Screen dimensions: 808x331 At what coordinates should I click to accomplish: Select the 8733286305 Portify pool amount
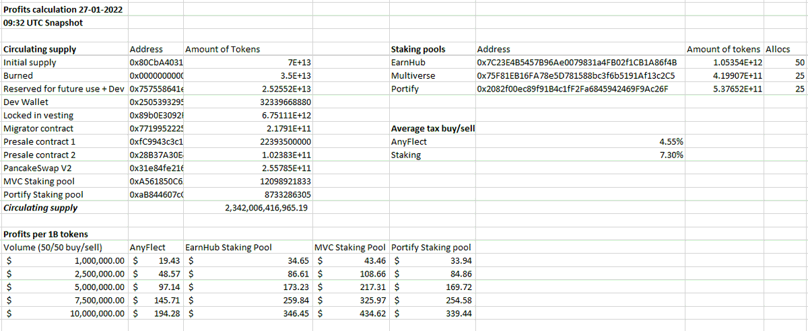click(288, 194)
